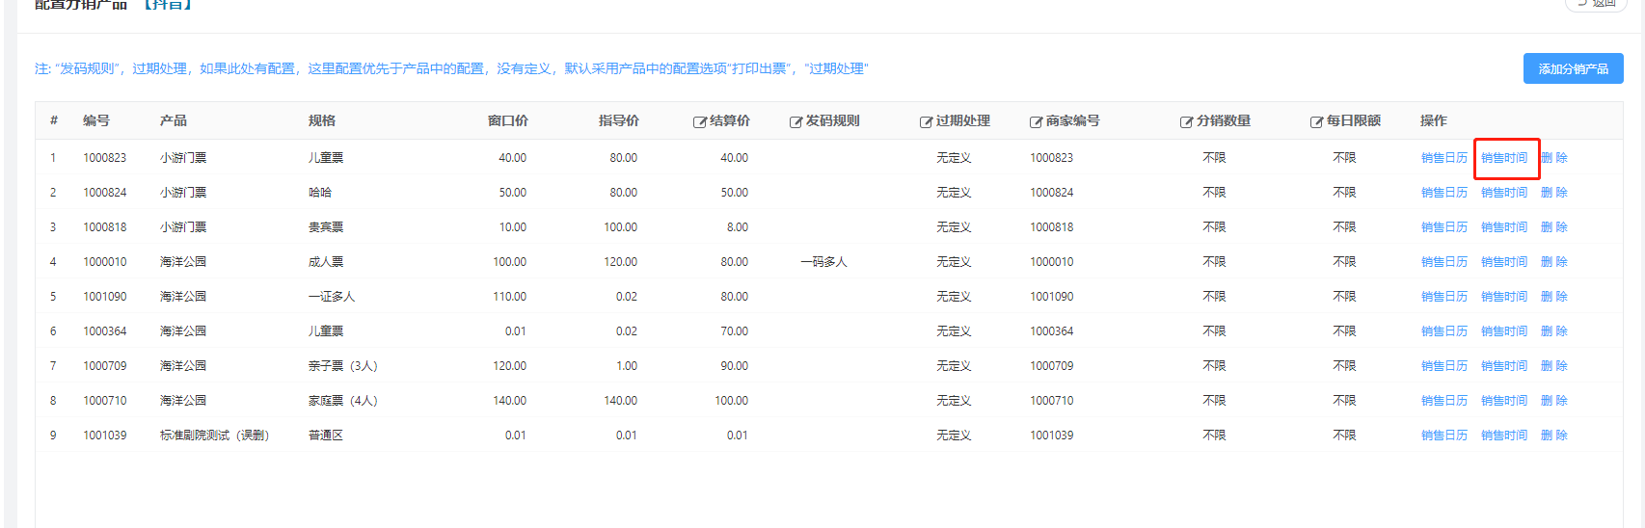This screenshot has height=528, width=1645.
Task: Open 销售日历 for product 1000364
Action: [1443, 331]
